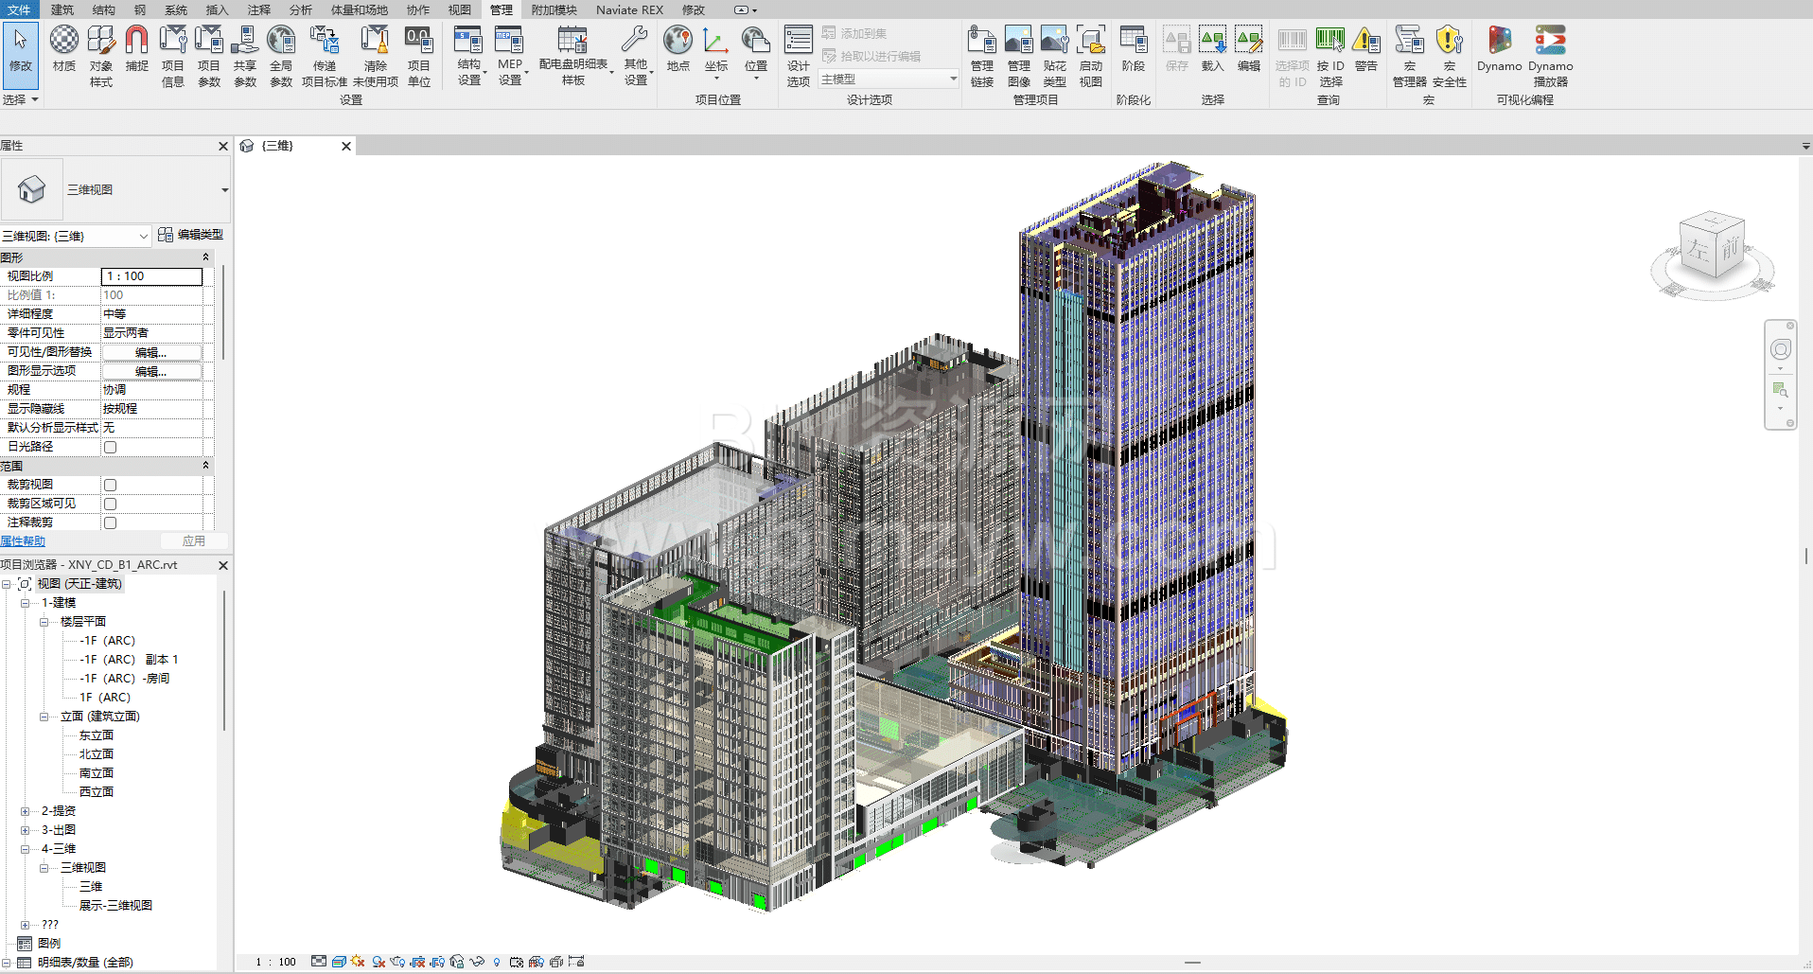This screenshot has height=974, width=1813.
Task: Click the Materials (材质) icon
Action: pyautogui.click(x=63, y=49)
